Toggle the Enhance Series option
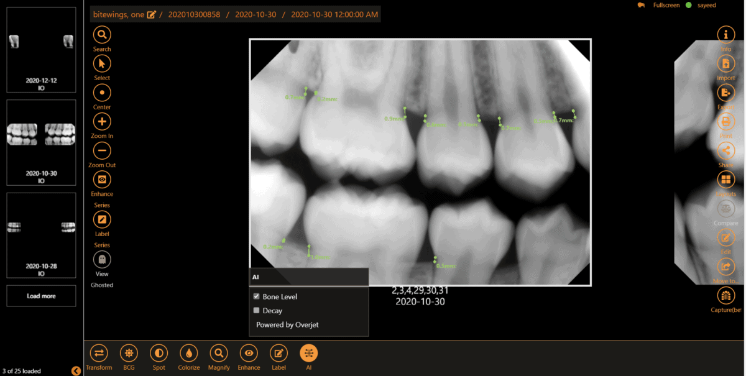Viewport: 746px width, 376px height. pos(101,179)
